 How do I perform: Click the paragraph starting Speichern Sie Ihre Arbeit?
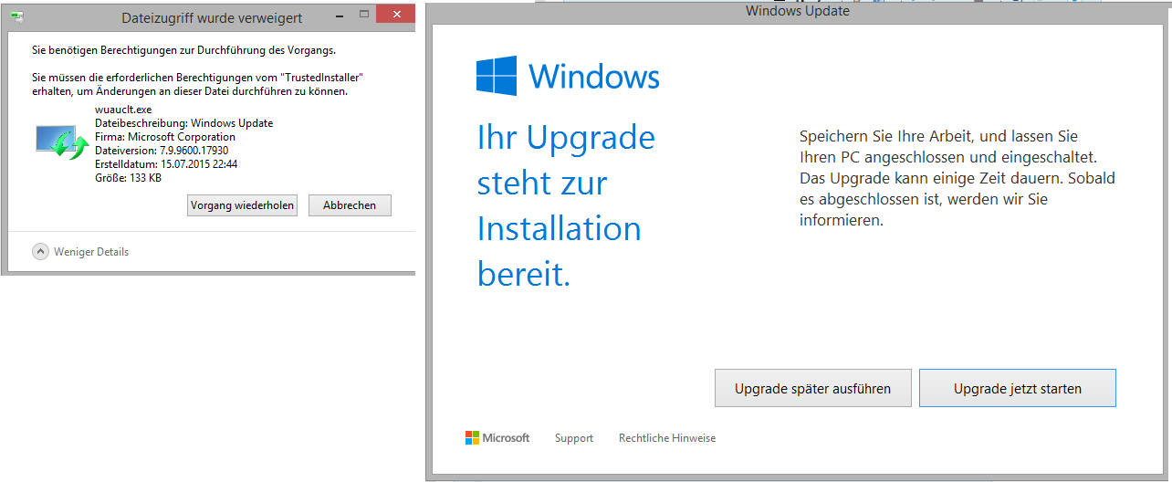[957, 178]
